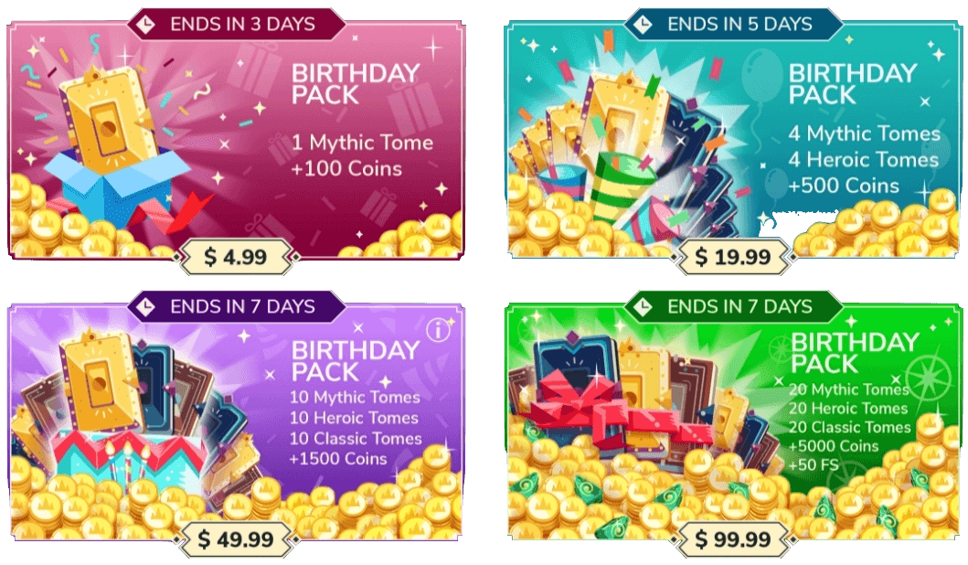968x565 pixels.
Task: Select the +500 Coins line in teal pack
Action: (844, 186)
